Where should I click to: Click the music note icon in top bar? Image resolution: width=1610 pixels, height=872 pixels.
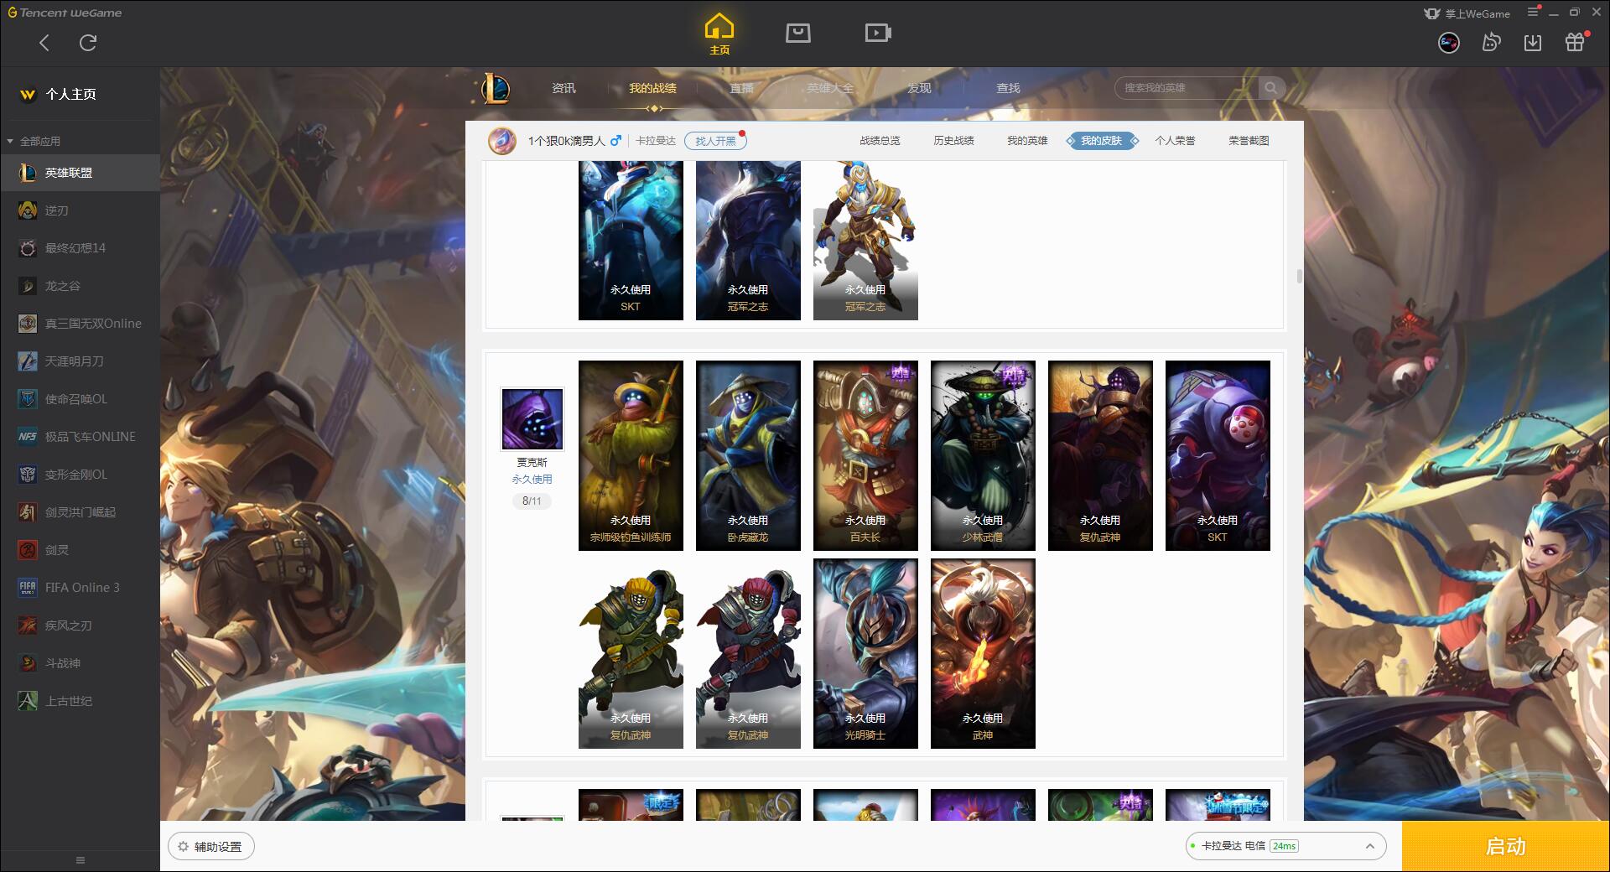pos(1490,42)
